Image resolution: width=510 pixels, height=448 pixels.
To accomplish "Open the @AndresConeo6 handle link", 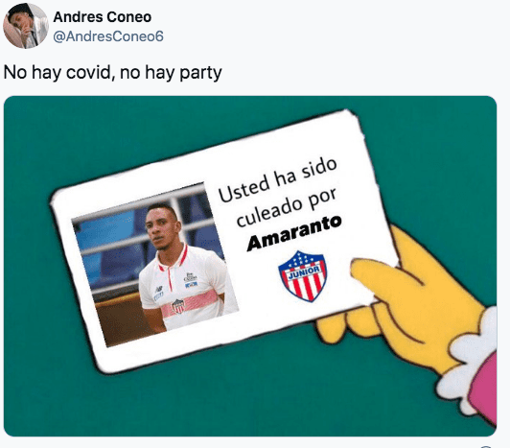I will 108,36.
